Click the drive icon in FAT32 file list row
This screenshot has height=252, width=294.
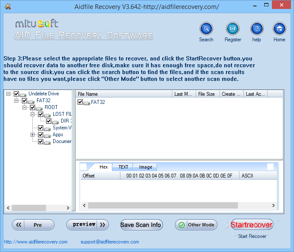pyautogui.click(x=87, y=103)
